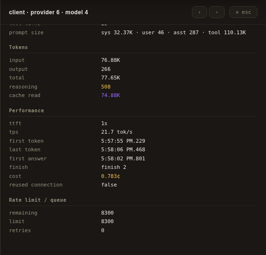Select output token value 266

pos(105,69)
